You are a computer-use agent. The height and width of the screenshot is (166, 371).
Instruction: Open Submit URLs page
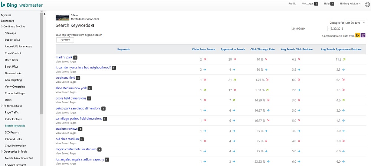pyautogui.click(x=12, y=40)
